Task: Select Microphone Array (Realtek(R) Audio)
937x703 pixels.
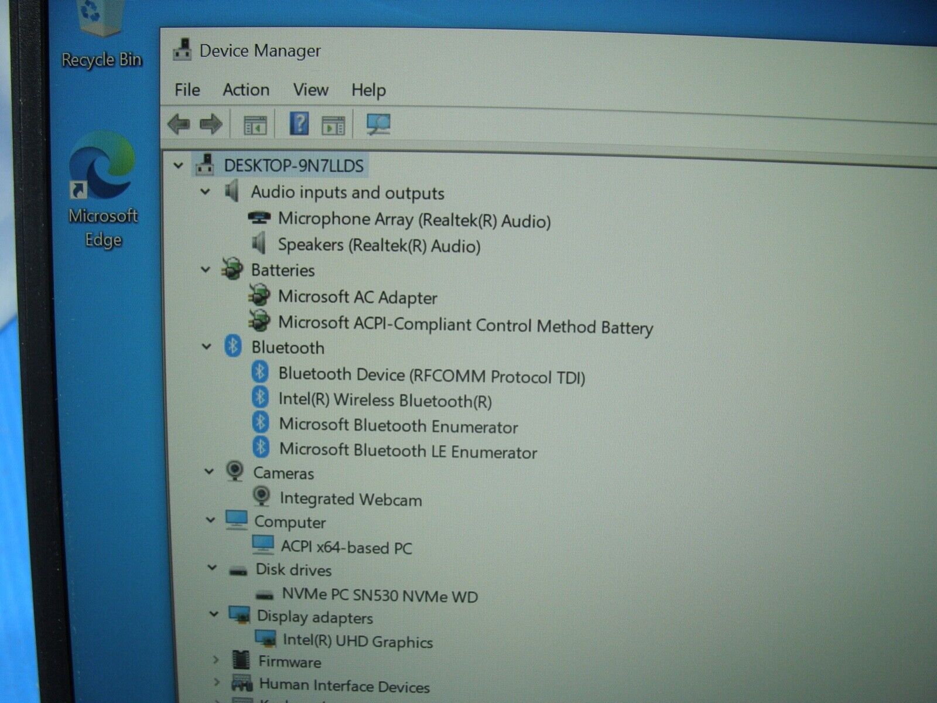Action: point(415,220)
